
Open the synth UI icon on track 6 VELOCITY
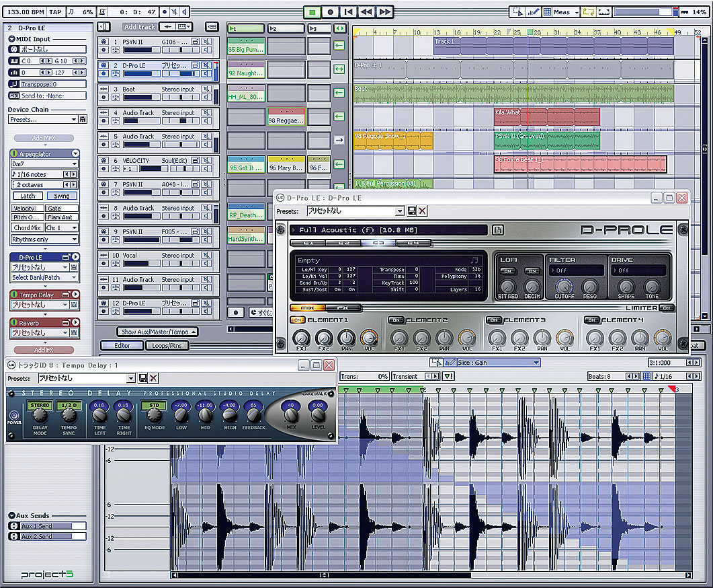click(x=196, y=160)
